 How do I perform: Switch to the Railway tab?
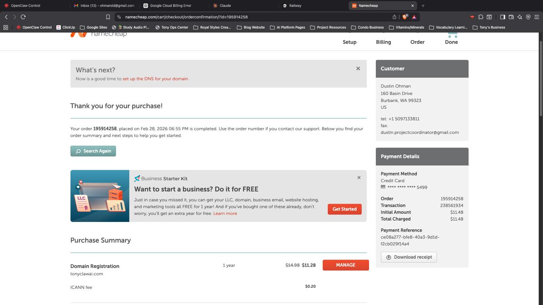pos(295,6)
